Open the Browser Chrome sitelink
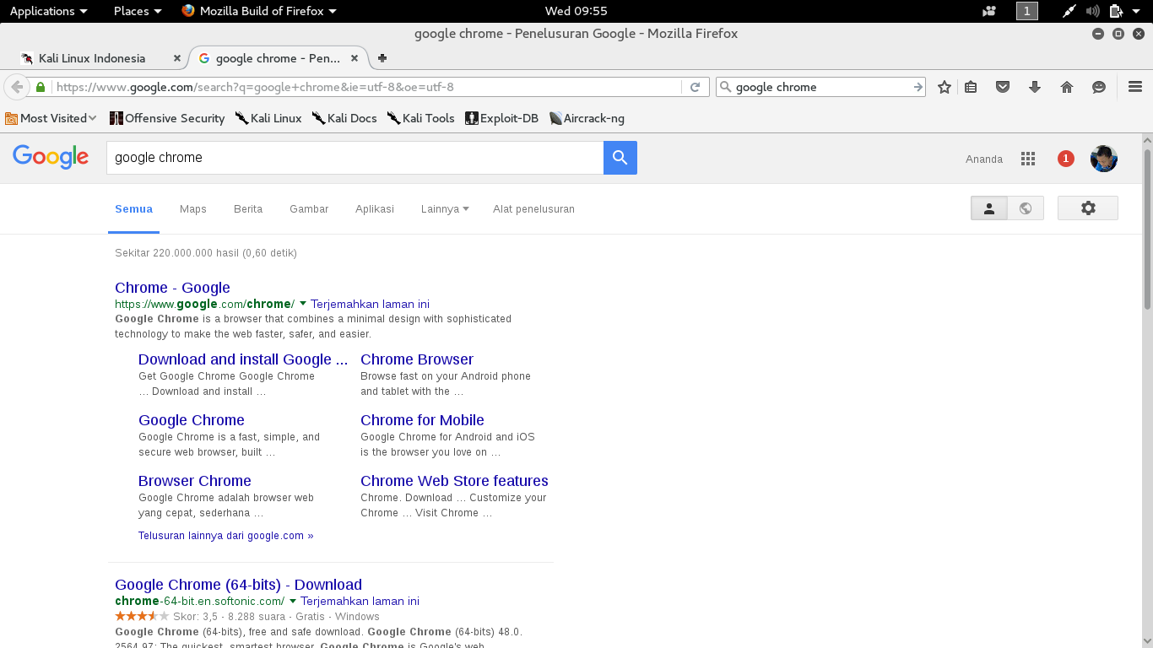Image resolution: width=1153 pixels, height=648 pixels. click(x=195, y=481)
